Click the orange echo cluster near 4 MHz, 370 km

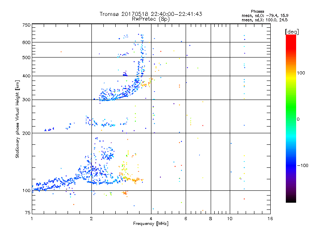(147, 83)
